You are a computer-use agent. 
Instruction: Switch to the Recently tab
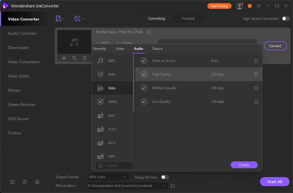click(100, 49)
